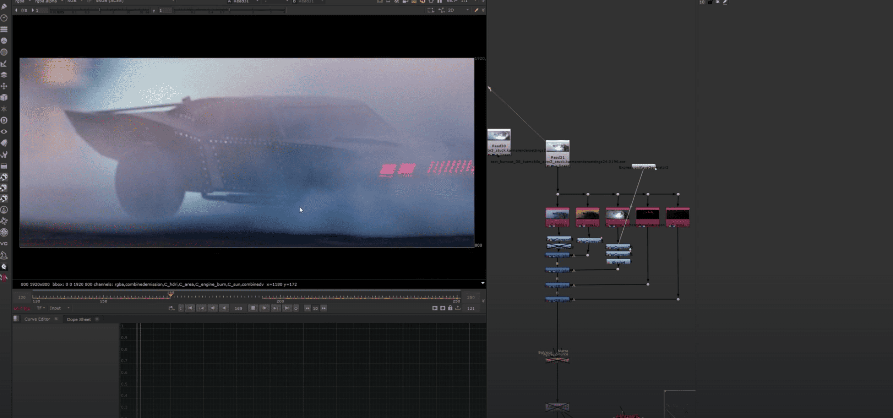Switch to the Dope Sheet tab
This screenshot has height=418, width=893.
coord(79,319)
